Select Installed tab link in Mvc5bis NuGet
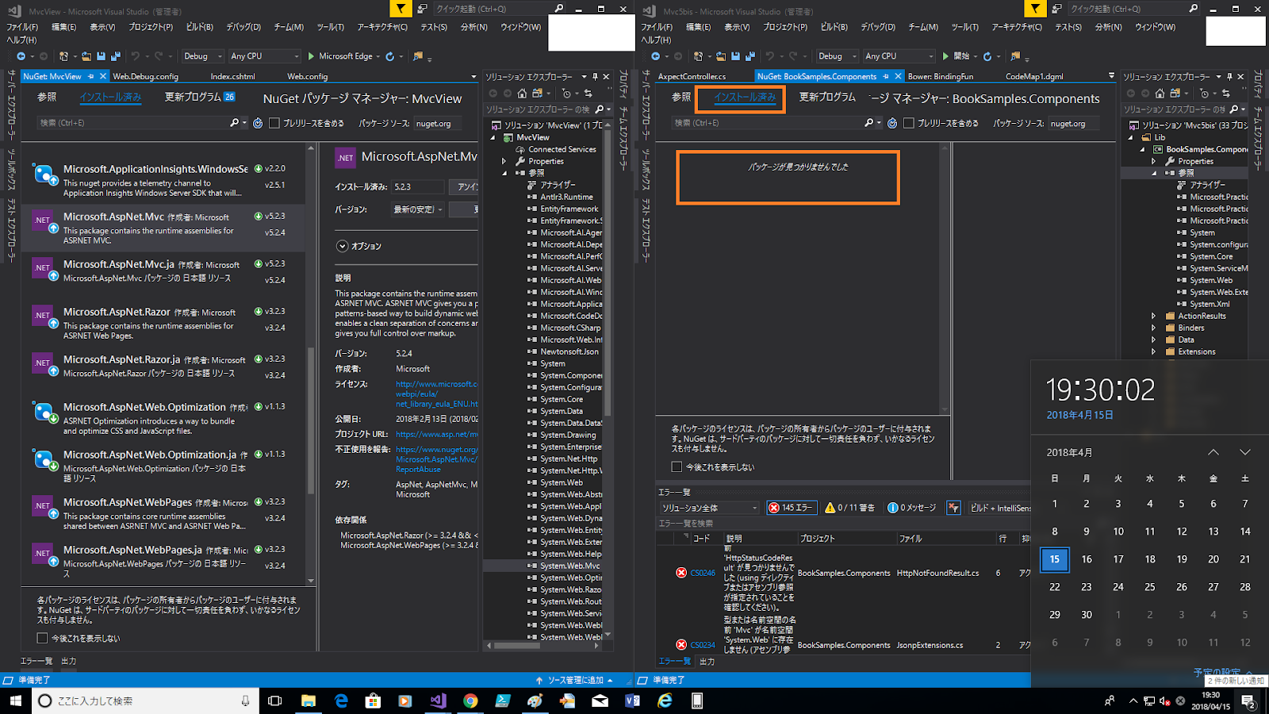Image resolution: width=1269 pixels, height=714 pixels. [x=745, y=97]
